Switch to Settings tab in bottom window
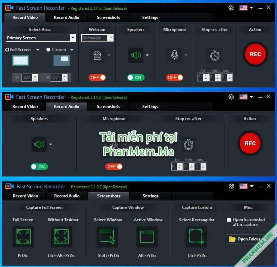This screenshot has width=277, height=267. tap(150, 196)
